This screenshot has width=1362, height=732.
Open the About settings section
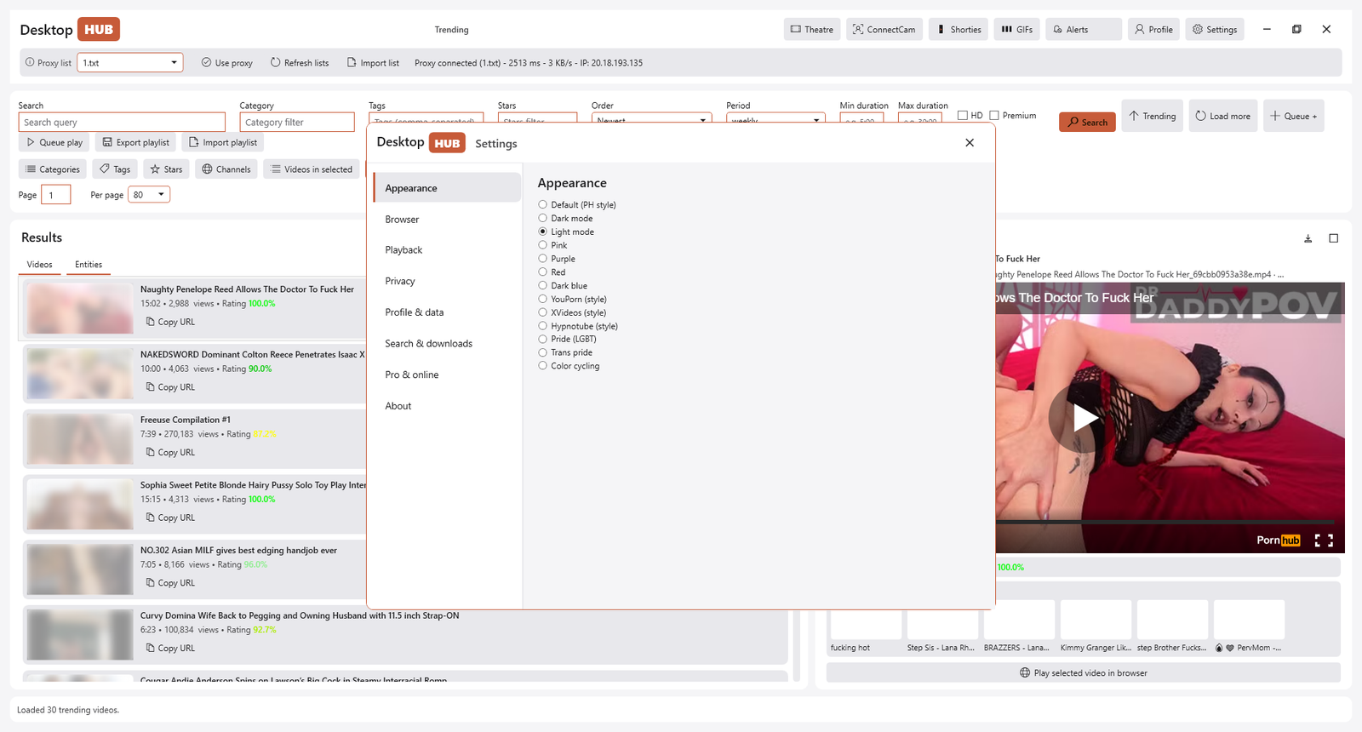coord(447,406)
